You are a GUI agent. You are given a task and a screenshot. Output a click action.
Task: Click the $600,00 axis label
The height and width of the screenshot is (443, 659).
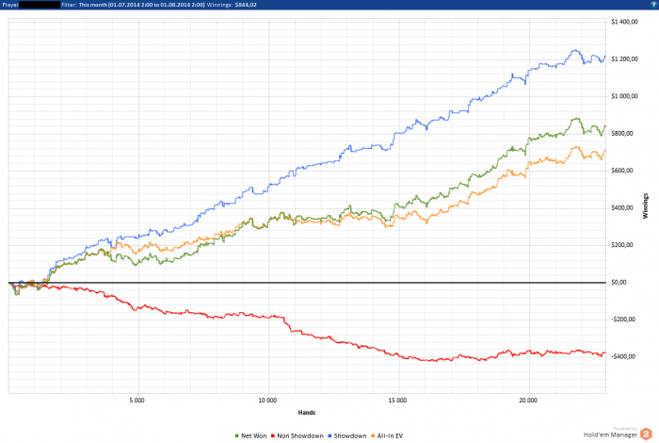point(622,171)
